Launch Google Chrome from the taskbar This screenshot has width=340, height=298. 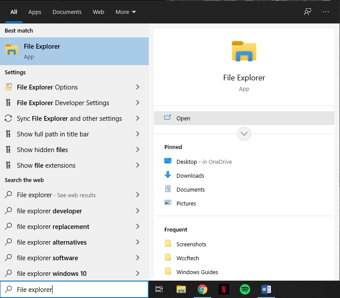click(x=202, y=289)
